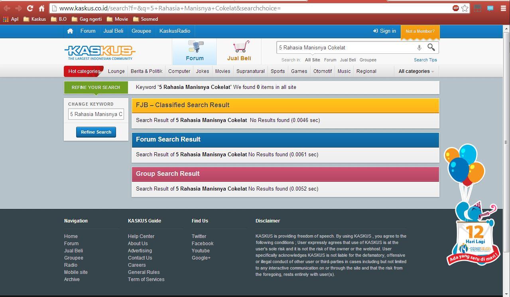
Task: Open Games category
Action: tap(299, 71)
